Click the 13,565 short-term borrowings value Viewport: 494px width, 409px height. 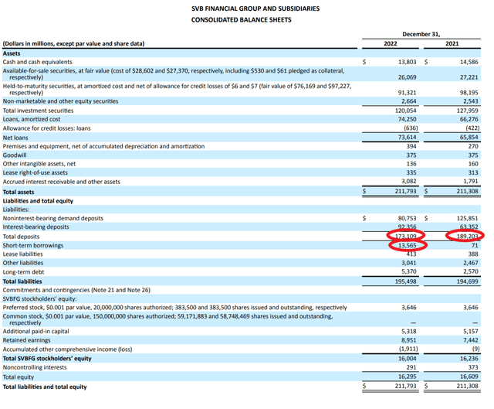[x=408, y=246]
